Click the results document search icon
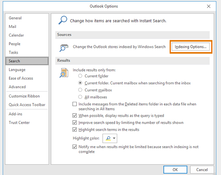This screenshot has height=175, width=221. pos(64,73)
